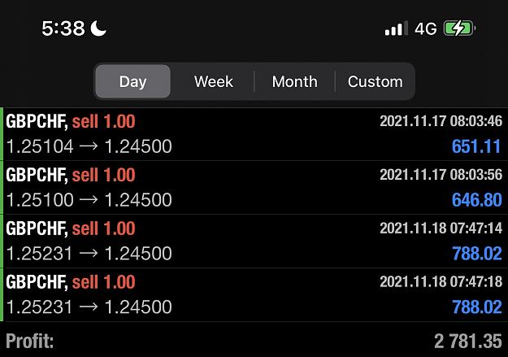Open the GBPCHF trade dated 08:03:56

pos(254,187)
